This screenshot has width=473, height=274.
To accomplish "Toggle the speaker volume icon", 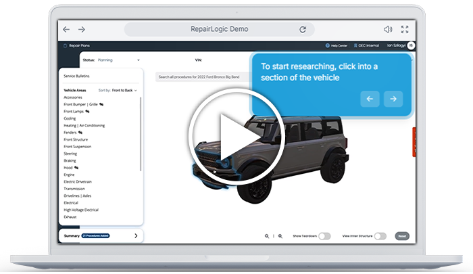I will 388,29.
